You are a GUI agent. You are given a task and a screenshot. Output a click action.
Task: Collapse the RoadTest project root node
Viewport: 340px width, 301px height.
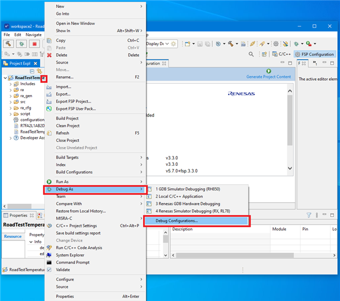(5, 77)
